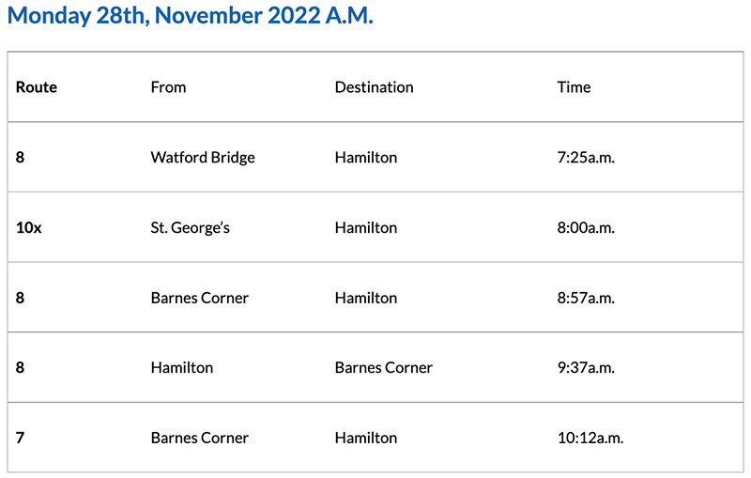Click route 8 in the Watford Bridge row
The height and width of the screenshot is (478, 751).
21,158
